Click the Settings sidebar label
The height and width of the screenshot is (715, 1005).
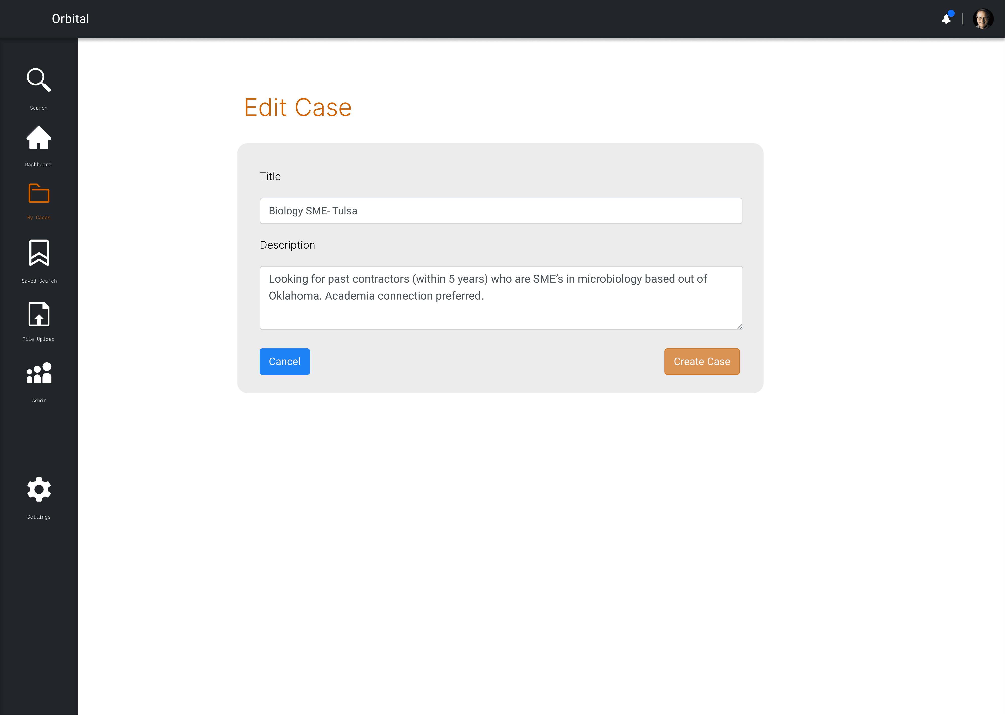tap(39, 517)
